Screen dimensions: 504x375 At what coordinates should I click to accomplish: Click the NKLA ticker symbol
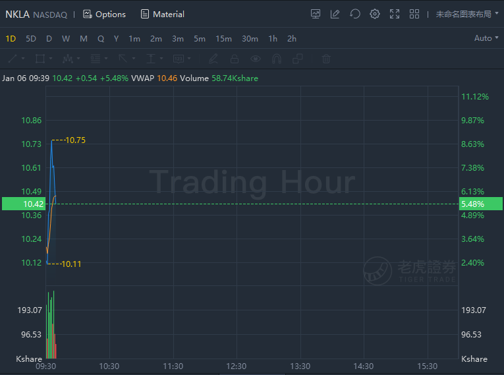[x=17, y=14]
